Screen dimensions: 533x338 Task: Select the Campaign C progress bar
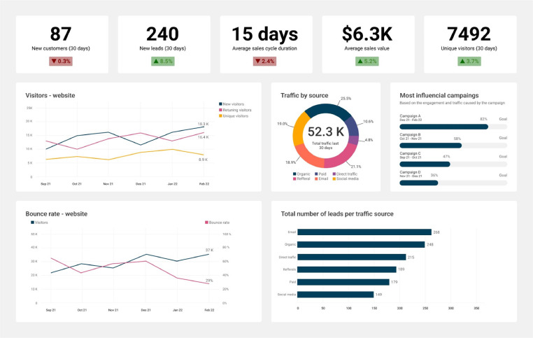point(453,164)
